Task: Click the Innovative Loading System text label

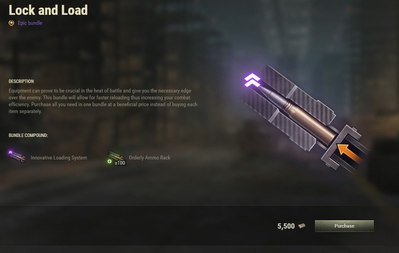Action: [x=59, y=158]
